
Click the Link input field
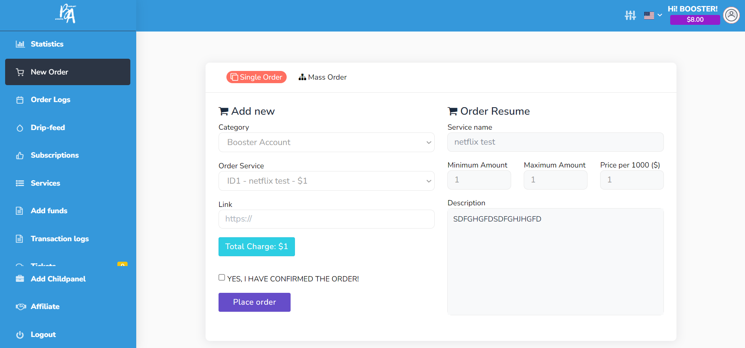point(326,219)
